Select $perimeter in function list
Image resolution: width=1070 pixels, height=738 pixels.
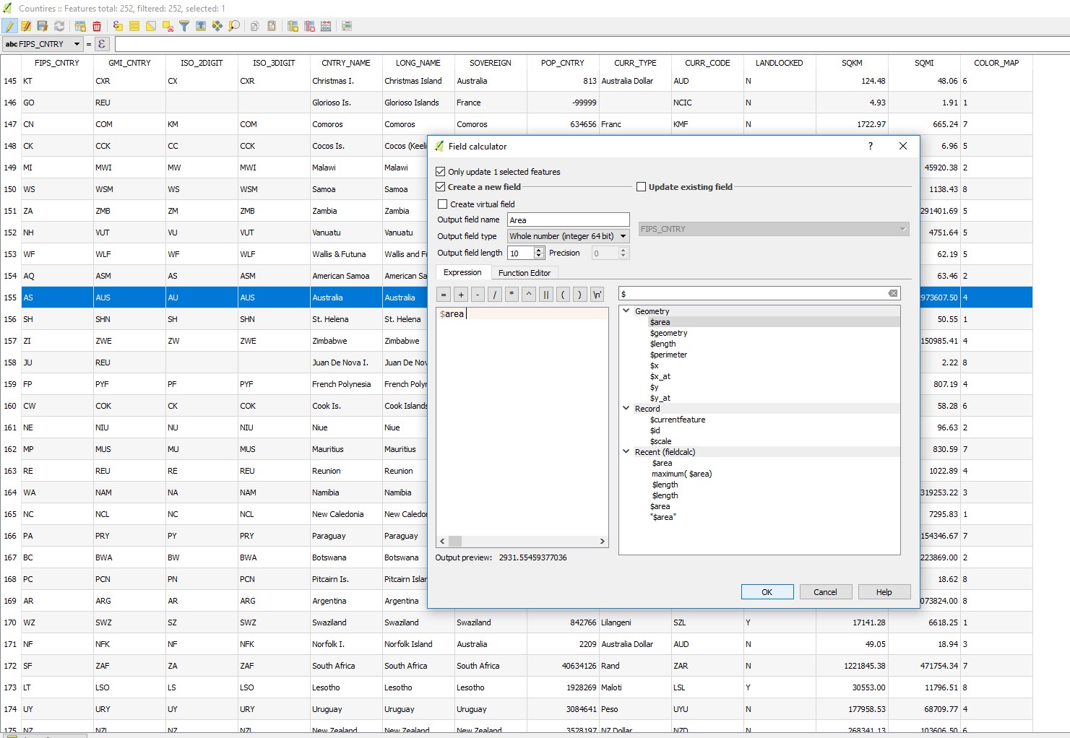tap(669, 355)
